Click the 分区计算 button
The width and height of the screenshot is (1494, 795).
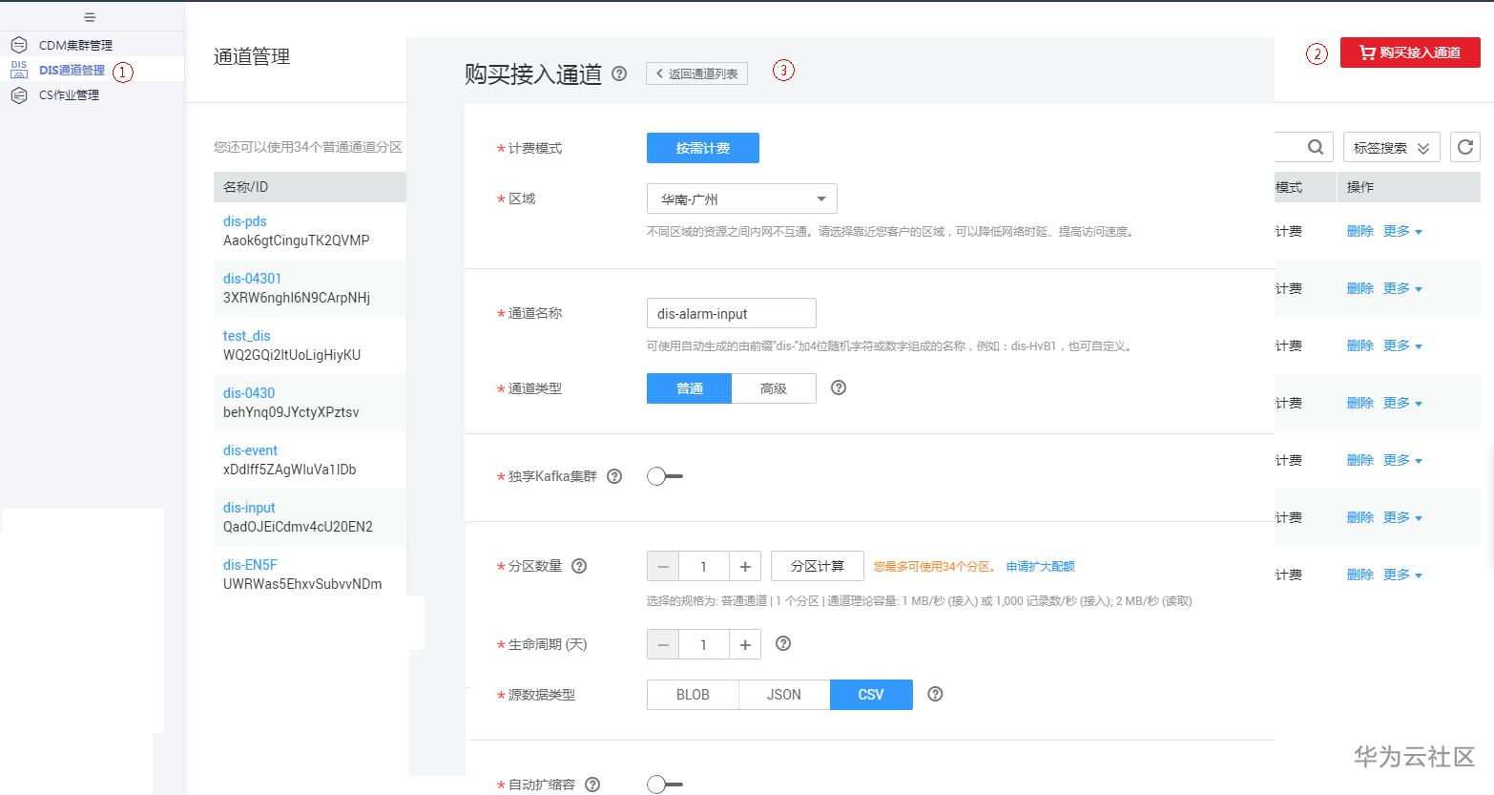tap(818, 566)
